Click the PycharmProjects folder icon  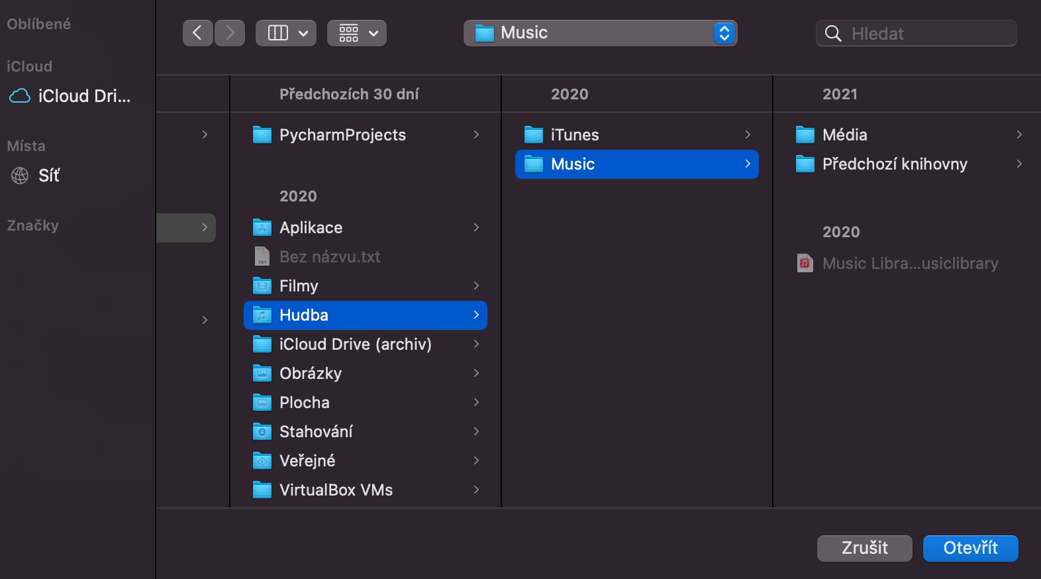click(262, 135)
